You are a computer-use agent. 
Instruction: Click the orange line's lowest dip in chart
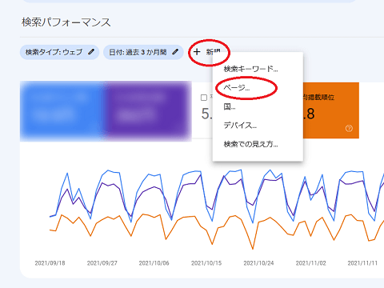(253, 249)
